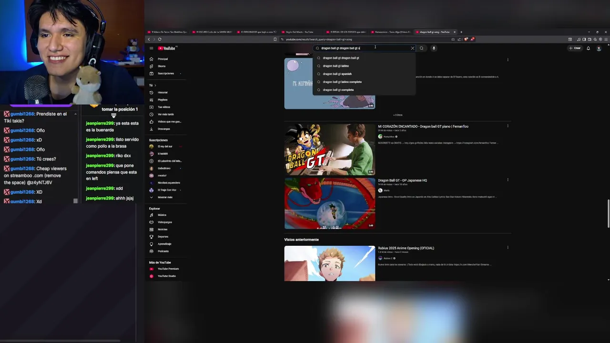Open Aprendizaje in the Explorar section
The width and height of the screenshot is (610, 343).
point(164,244)
